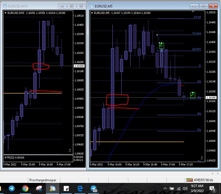Click the EURUSD,M15 window title icon
This screenshot has height=194, width=221.
pyautogui.click(x=5, y=6)
